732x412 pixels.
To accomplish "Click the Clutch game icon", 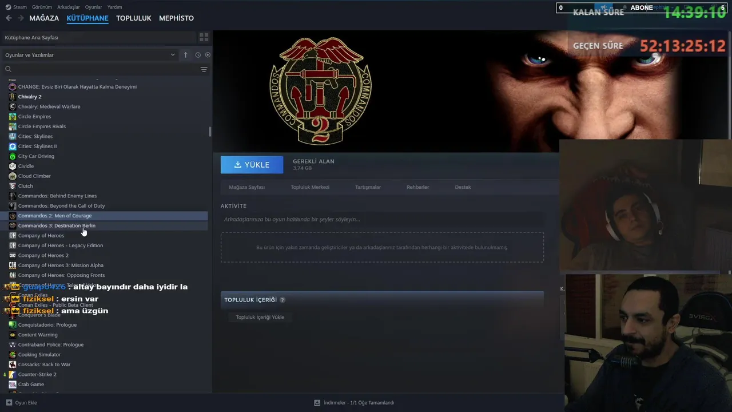I will click(13, 186).
